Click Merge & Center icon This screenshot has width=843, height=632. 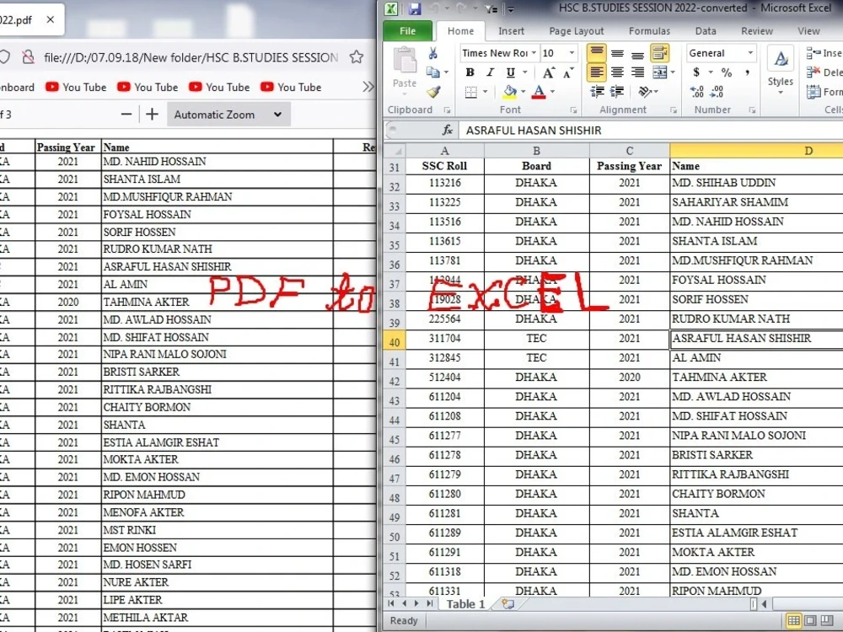659,72
